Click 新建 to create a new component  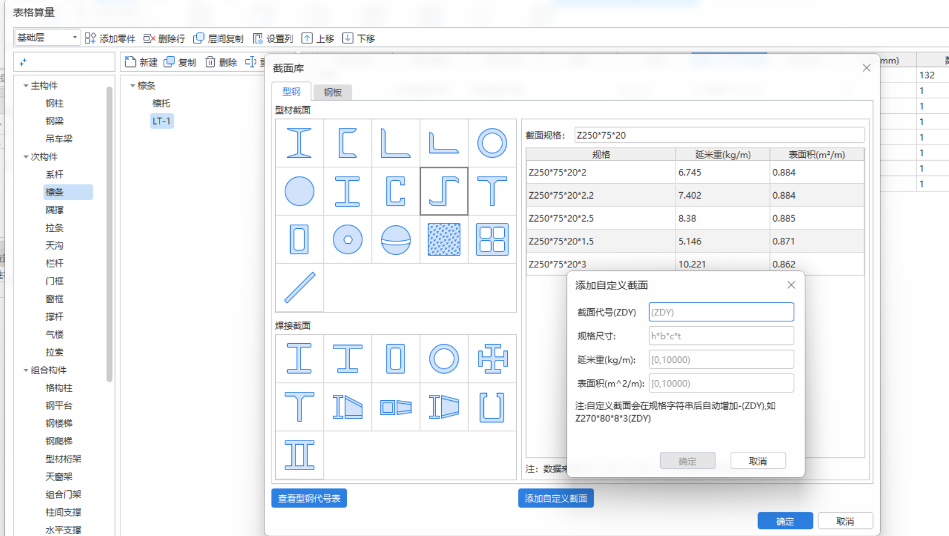coord(141,62)
